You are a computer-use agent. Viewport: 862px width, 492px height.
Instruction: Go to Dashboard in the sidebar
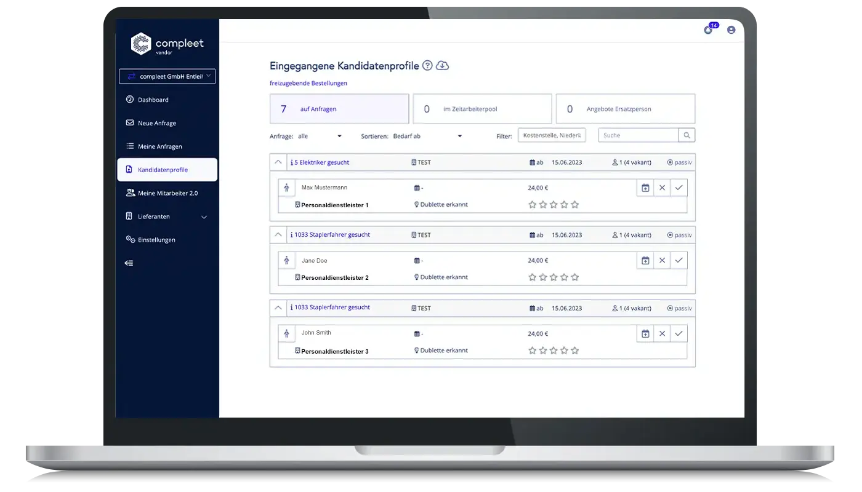(153, 100)
